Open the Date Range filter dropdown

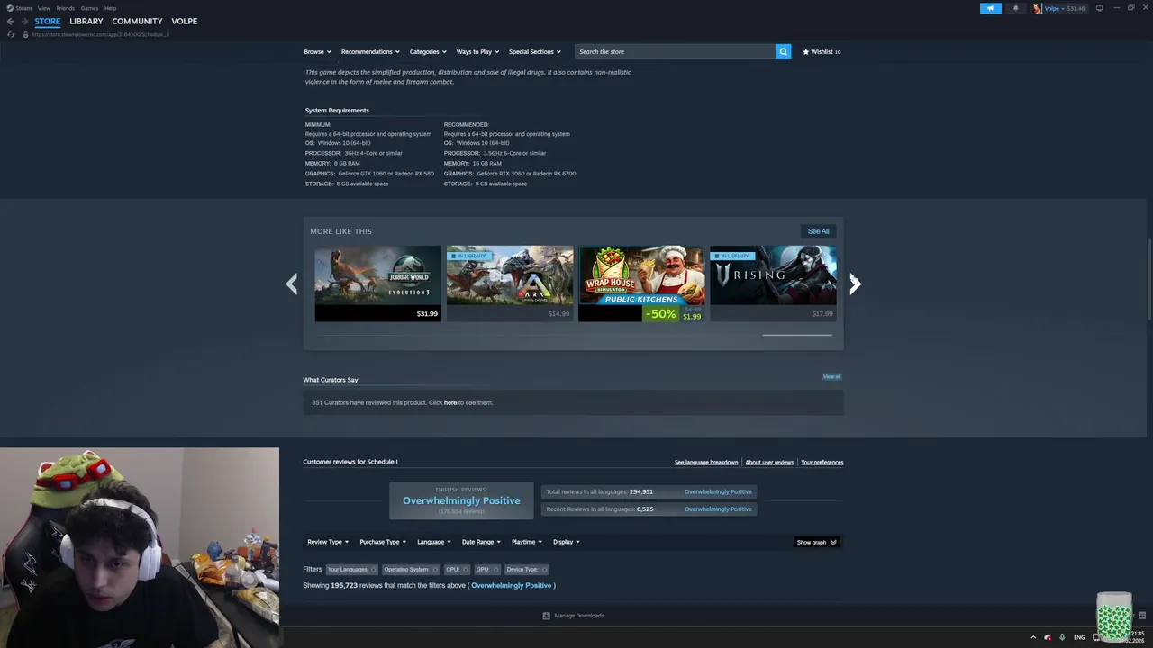point(481,542)
